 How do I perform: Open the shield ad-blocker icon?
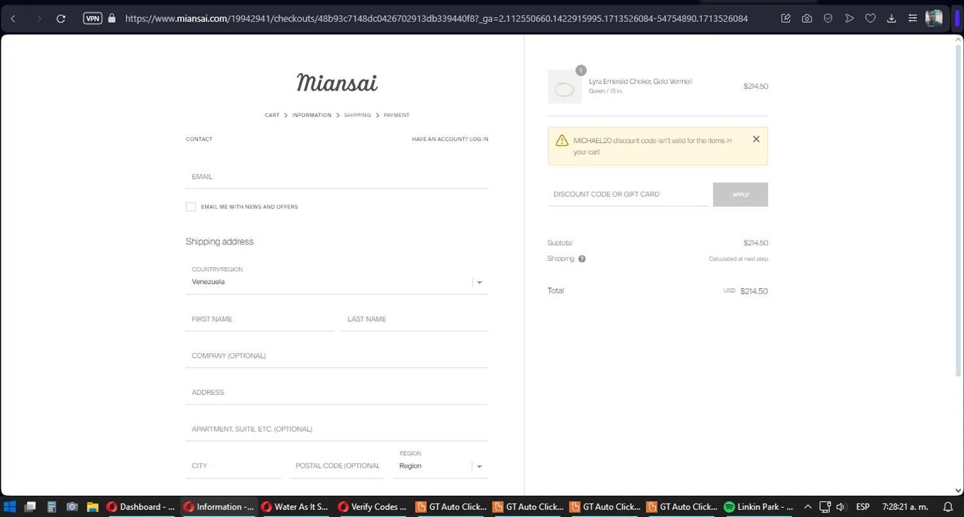pyautogui.click(x=828, y=19)
